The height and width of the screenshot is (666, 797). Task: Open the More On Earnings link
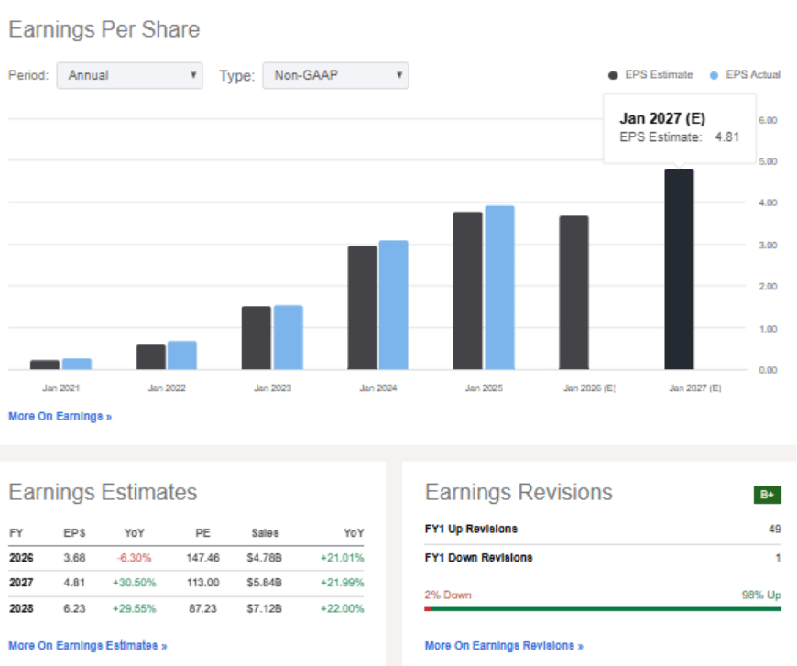coord(58,417)
